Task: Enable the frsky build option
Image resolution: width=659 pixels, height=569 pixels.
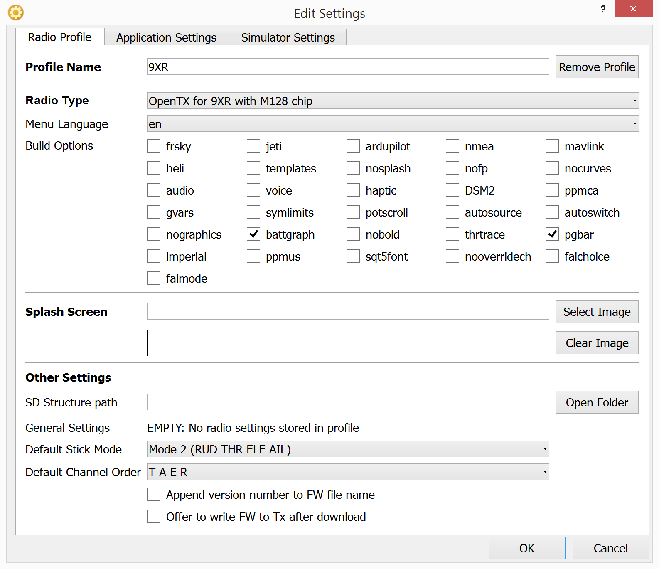Action: [x=154, y=146]
